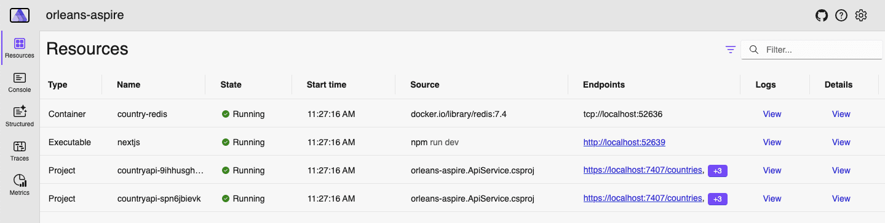Click running status icon for countryapi-spn6jbievk
Screen dimensions: 885x223
point(226,198)
